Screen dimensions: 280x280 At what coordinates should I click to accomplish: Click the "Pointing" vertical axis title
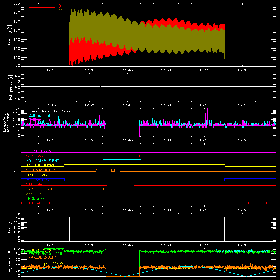click(x=9, y=35)
